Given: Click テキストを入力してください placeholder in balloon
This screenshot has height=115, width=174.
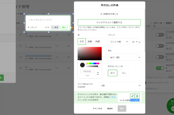Looking at the screenshot, I should (40, 20).
